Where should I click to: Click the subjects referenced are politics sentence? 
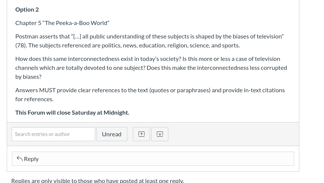pos(134,45)
